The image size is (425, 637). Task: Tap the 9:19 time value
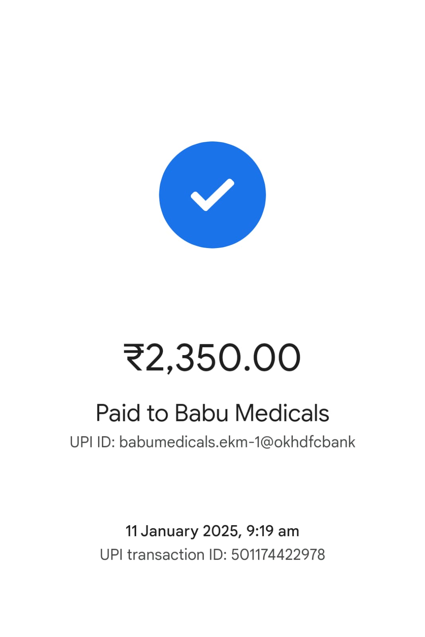pyautogui.click(x=260, y=531)
